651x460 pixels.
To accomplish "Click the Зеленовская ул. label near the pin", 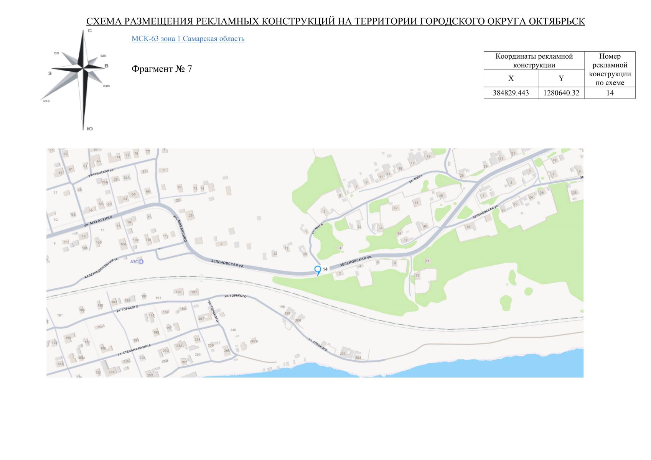I will (356, 261).
